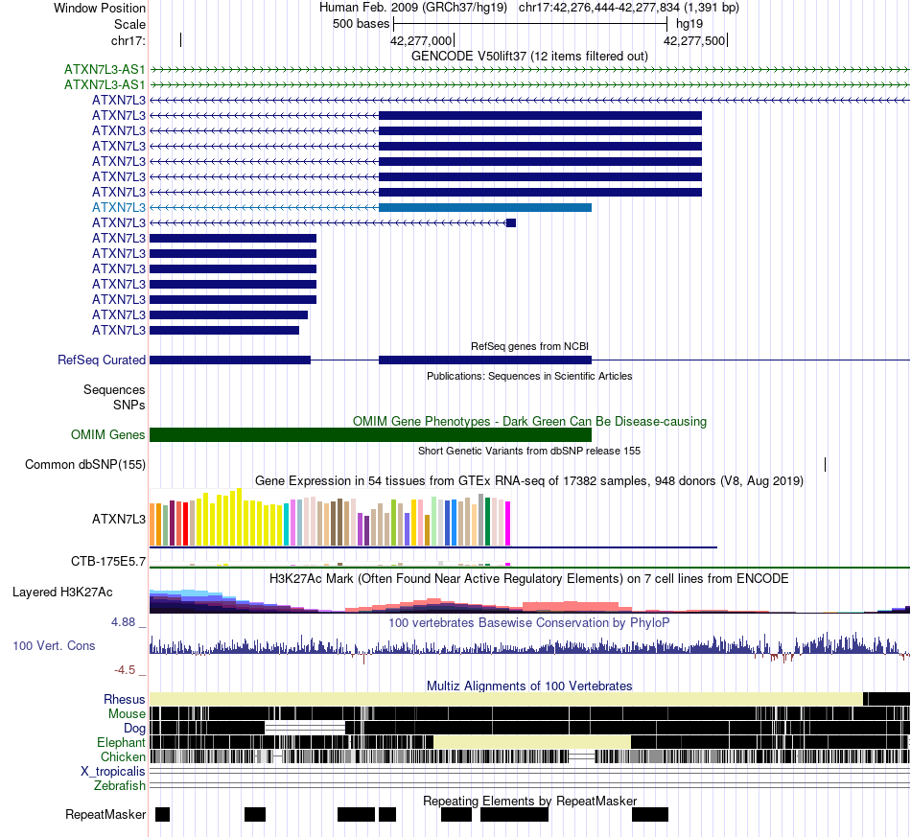
Task: Click the 500 bases scale bar
Action: 530,24
